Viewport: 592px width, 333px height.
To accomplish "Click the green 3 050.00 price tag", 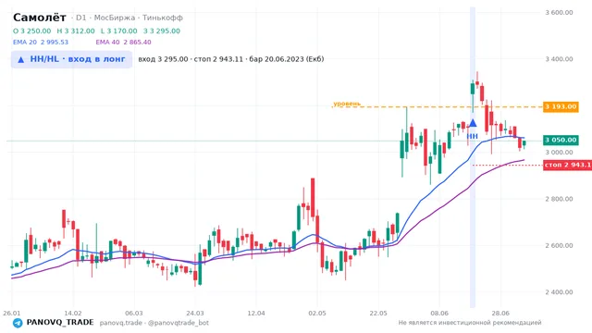I will tap(561, 140).
